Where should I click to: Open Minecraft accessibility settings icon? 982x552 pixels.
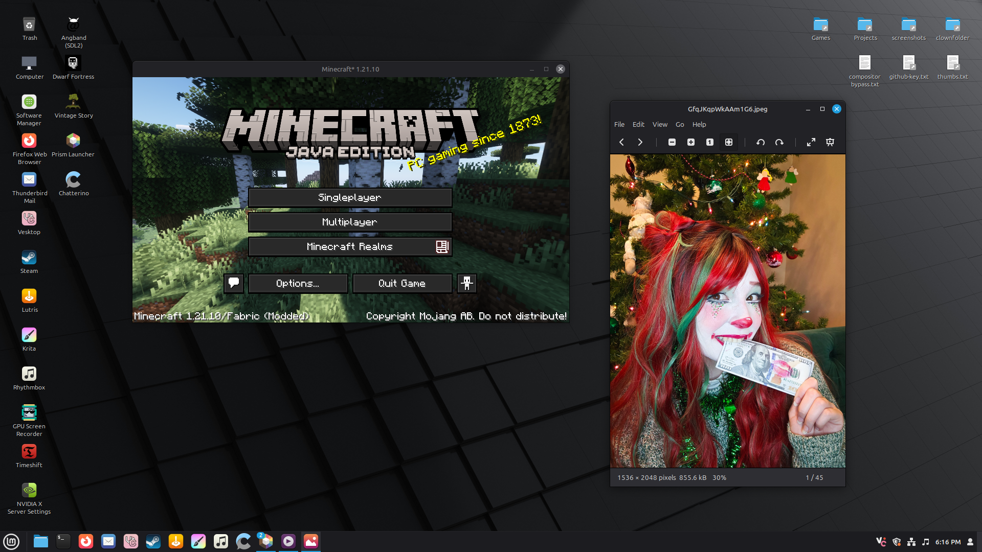(466, 283)
